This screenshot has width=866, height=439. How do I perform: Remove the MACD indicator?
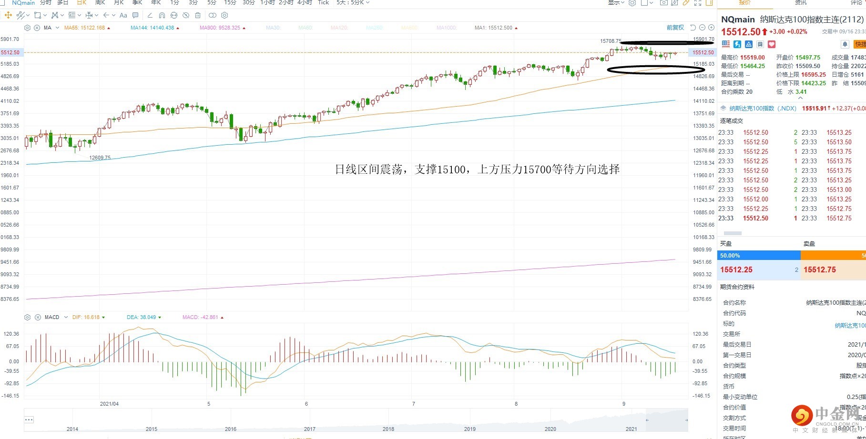tap(38, 317)
